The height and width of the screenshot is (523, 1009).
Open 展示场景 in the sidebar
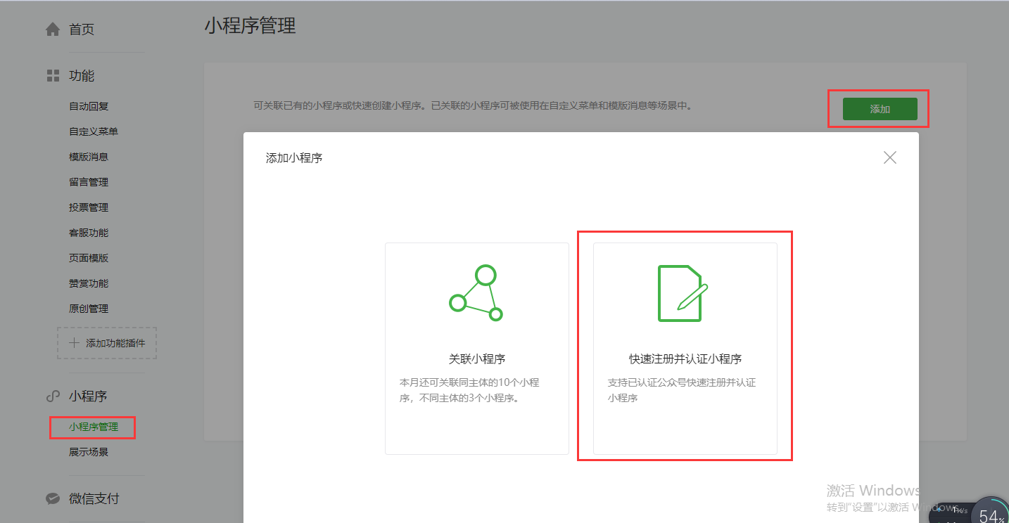pyautogui.click(x=89, y=452)
